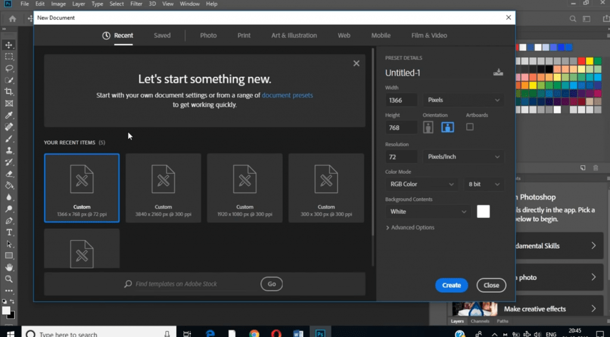This screenshot has width=610, height=337.
Task: Select the Lasso tool
Action: point(9,68)
